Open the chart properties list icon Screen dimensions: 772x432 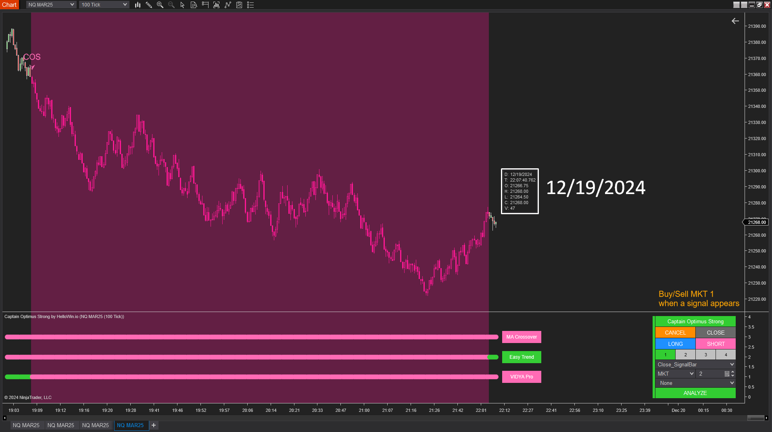coord(250,5)
